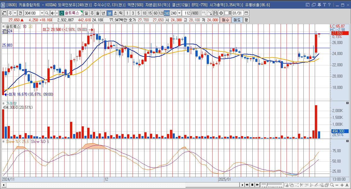The width and height of the screenshot is (351, 189).
Task: Click the screen layout icon in title bar
Action: click(x=307, y=5)
